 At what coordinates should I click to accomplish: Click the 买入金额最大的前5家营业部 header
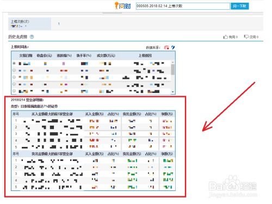click(52, 114)
